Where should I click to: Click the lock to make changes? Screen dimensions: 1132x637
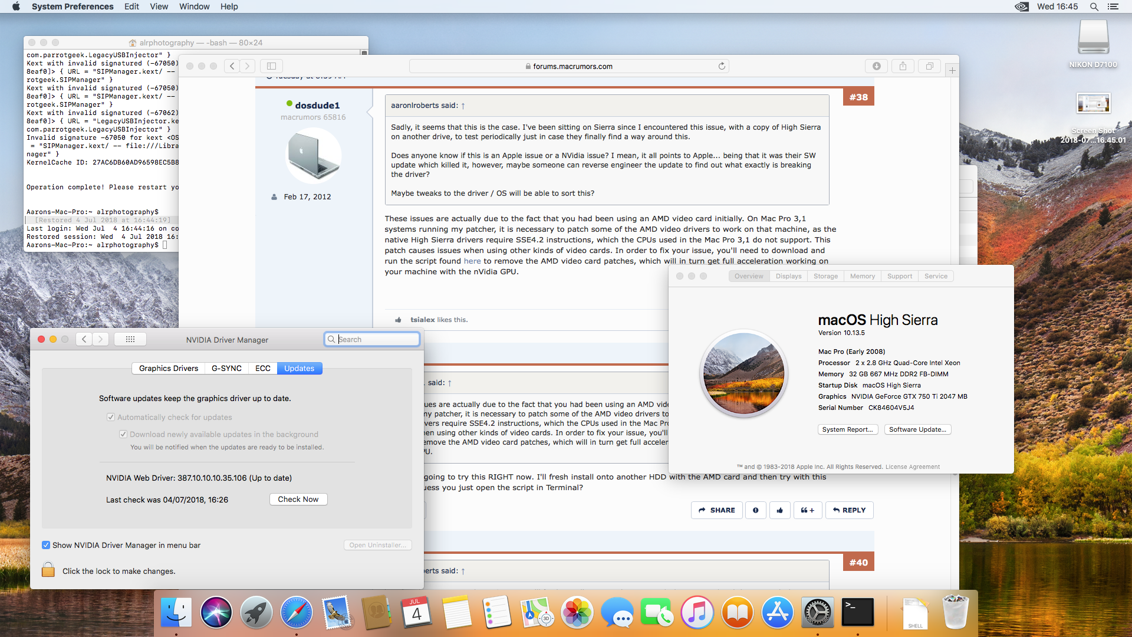[48, 570]
